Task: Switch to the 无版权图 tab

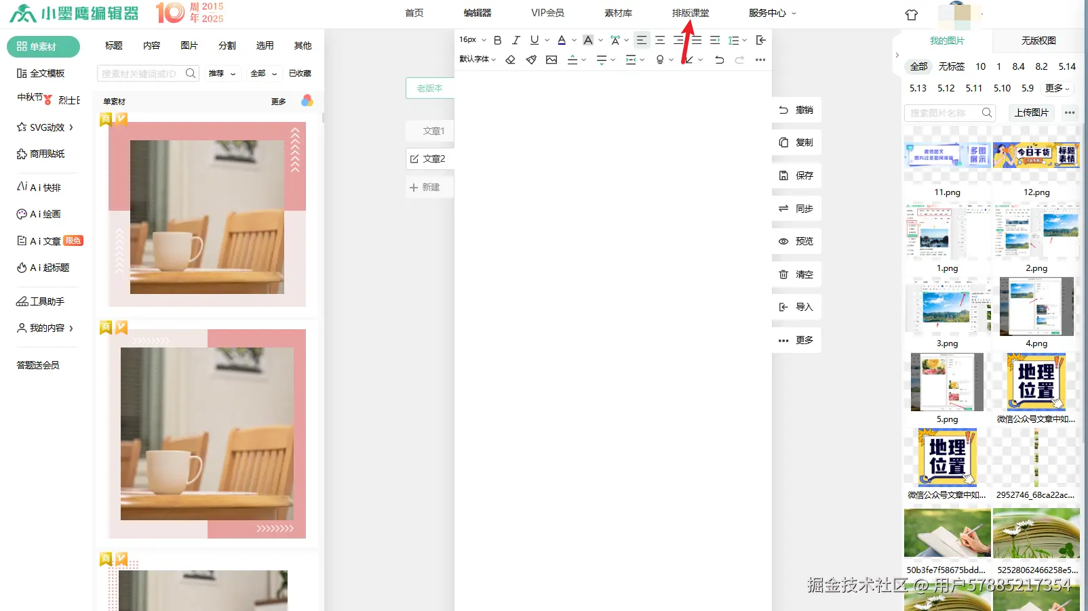Action: [1038, 41]
